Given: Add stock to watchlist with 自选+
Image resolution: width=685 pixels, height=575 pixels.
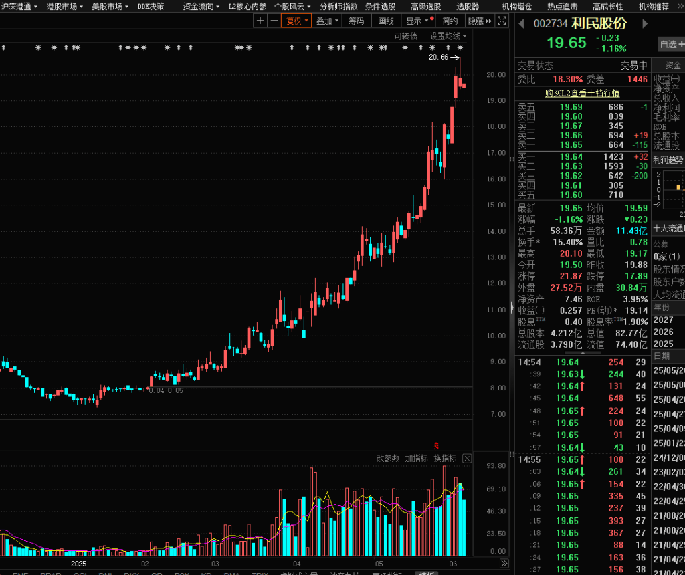Looking at the screenshot, I should pyautogui.click(x=672, y=44).
